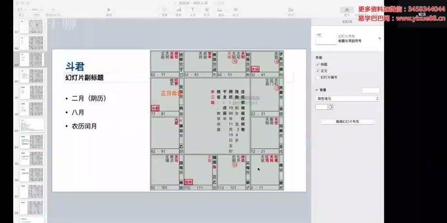Enable the 幻灯片编号 checkbox
Screen dimensions: 447x223
click(318, 77)
